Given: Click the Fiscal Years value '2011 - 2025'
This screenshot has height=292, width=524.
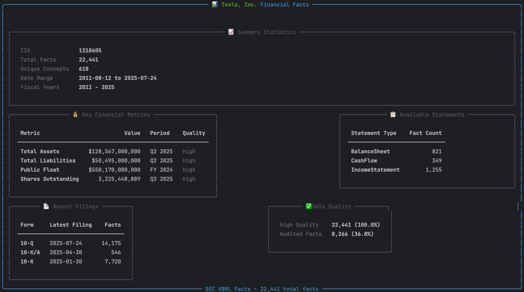Looking at the screenshot, I should pyautogui.click(x=97, y=87).
